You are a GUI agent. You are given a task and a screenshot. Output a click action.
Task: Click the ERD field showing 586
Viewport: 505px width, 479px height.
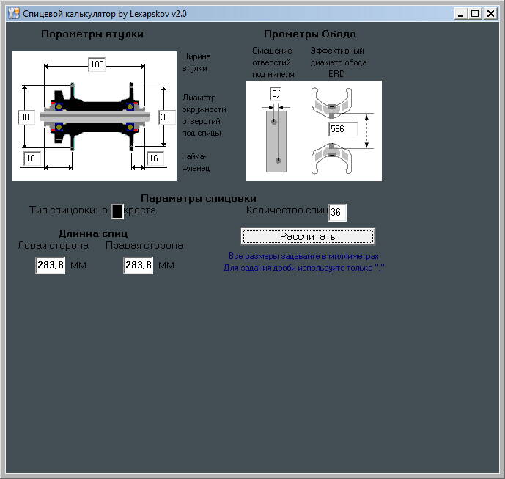(x=342, y=130)
